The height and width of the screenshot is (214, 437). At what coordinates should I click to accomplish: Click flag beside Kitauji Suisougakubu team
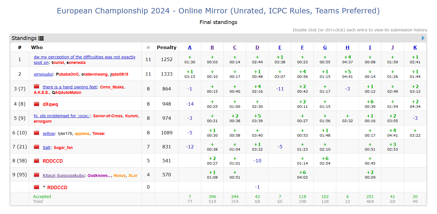tap(36, 175)
